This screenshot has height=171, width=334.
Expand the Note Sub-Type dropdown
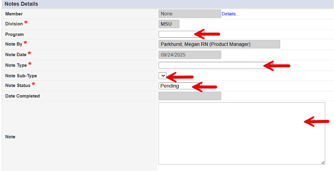162,76
